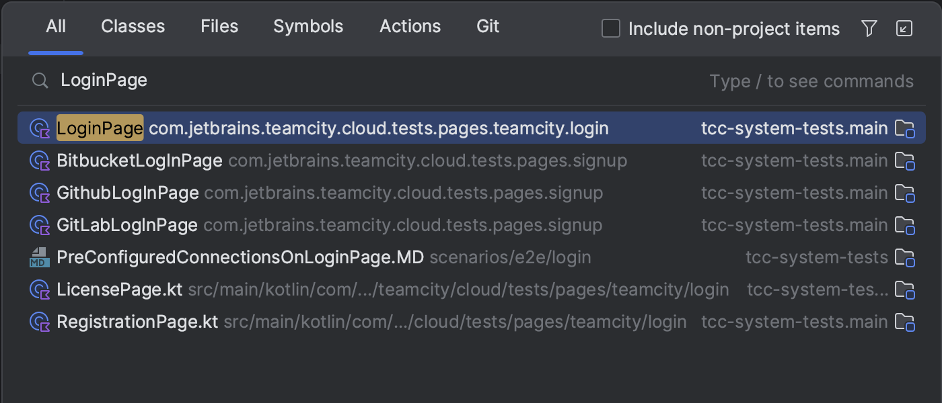Switch to the Classes tab
Viewport: 942px width, 403px height.
click(133, 27)
